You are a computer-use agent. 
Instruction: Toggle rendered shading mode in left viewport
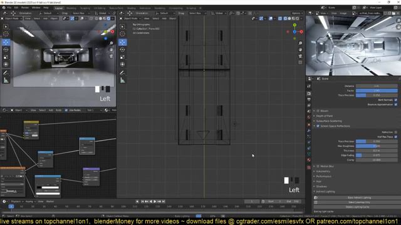pos(108,18)
